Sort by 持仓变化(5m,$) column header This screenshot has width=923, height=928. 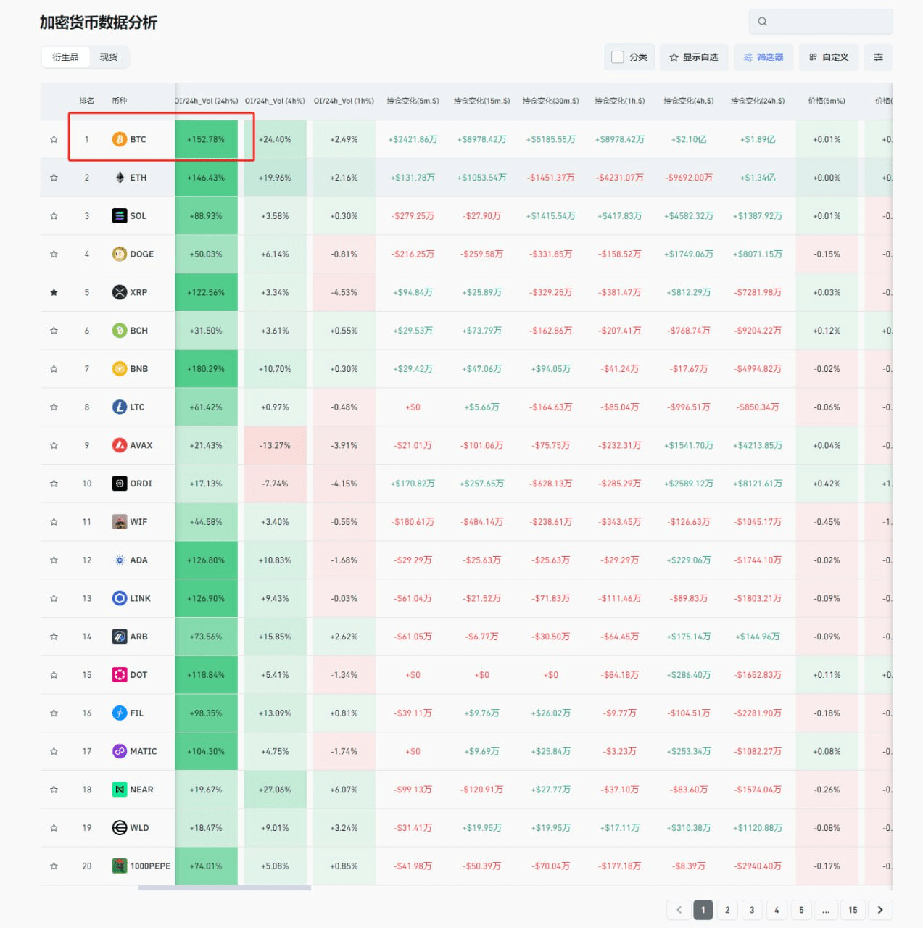413,101
